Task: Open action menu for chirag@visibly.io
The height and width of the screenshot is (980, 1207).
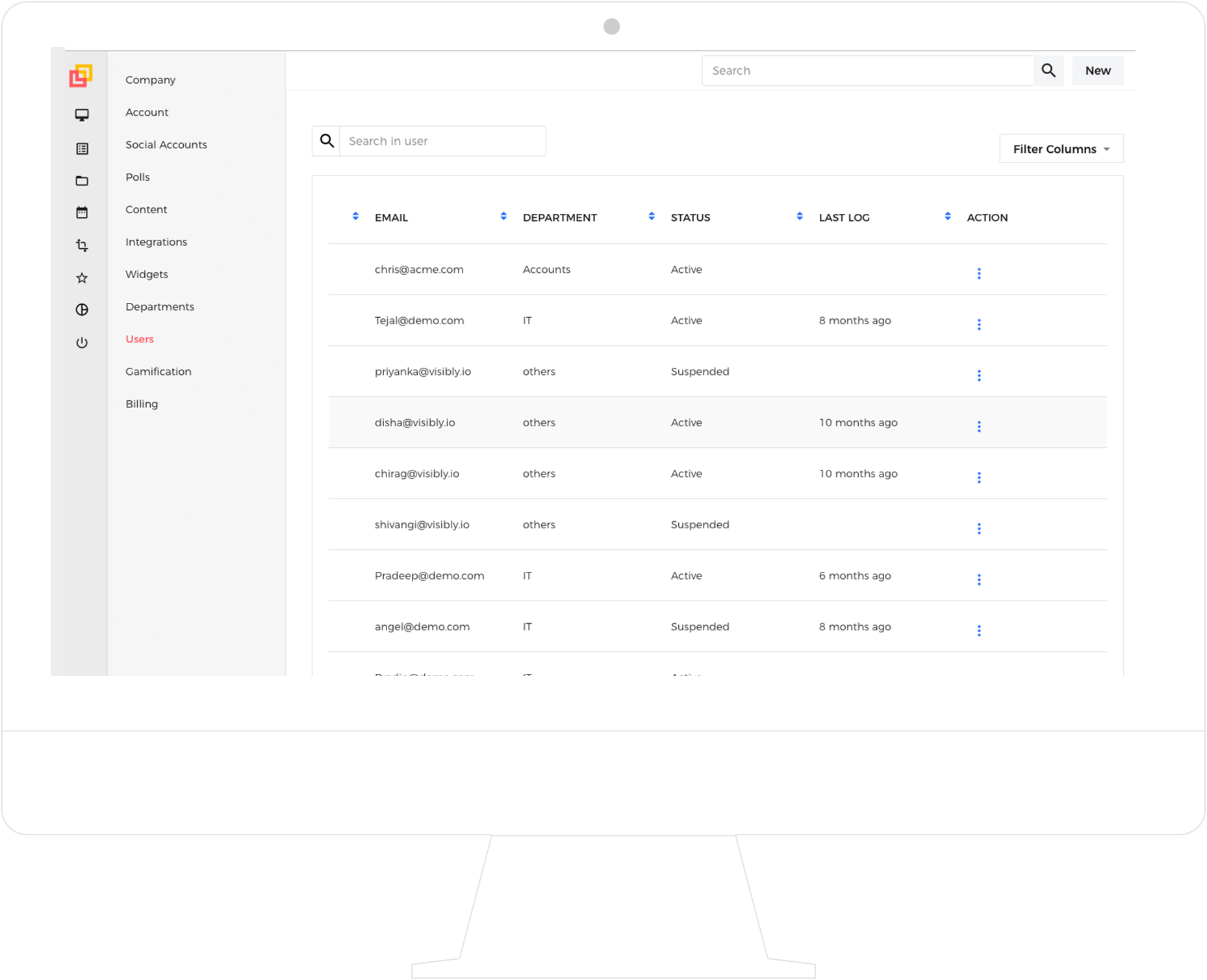Action: 979,477
